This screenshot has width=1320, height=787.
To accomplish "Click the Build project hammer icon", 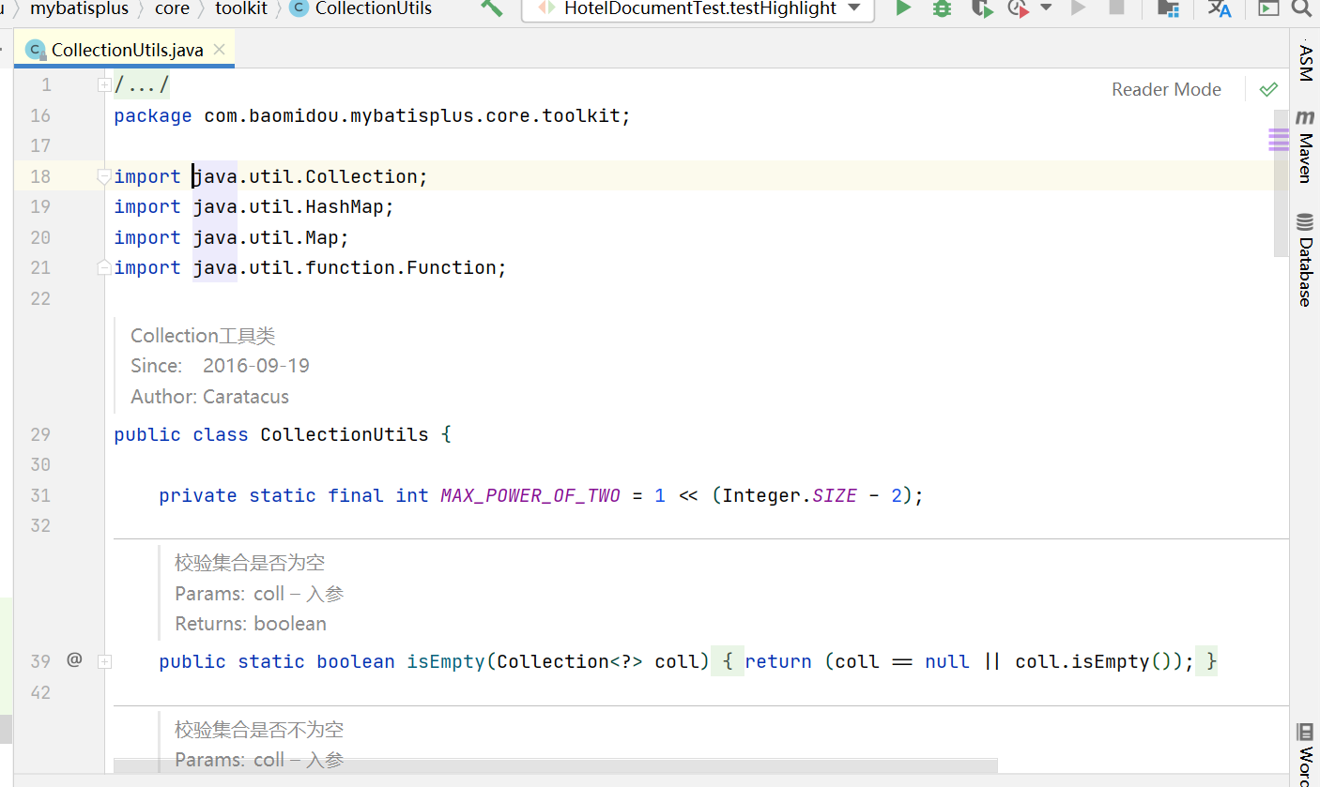I will coord(491,8).
